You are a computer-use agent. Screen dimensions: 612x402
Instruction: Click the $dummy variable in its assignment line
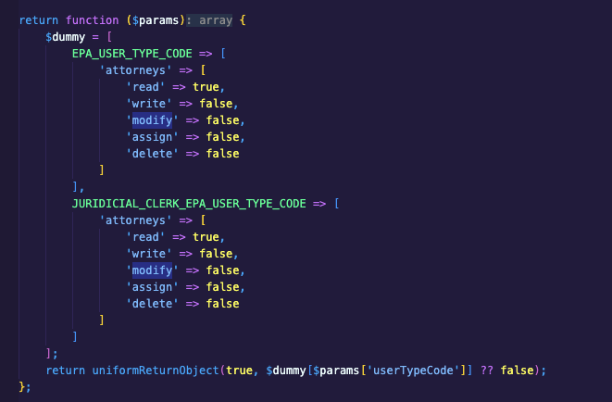[x=66, y=36]
